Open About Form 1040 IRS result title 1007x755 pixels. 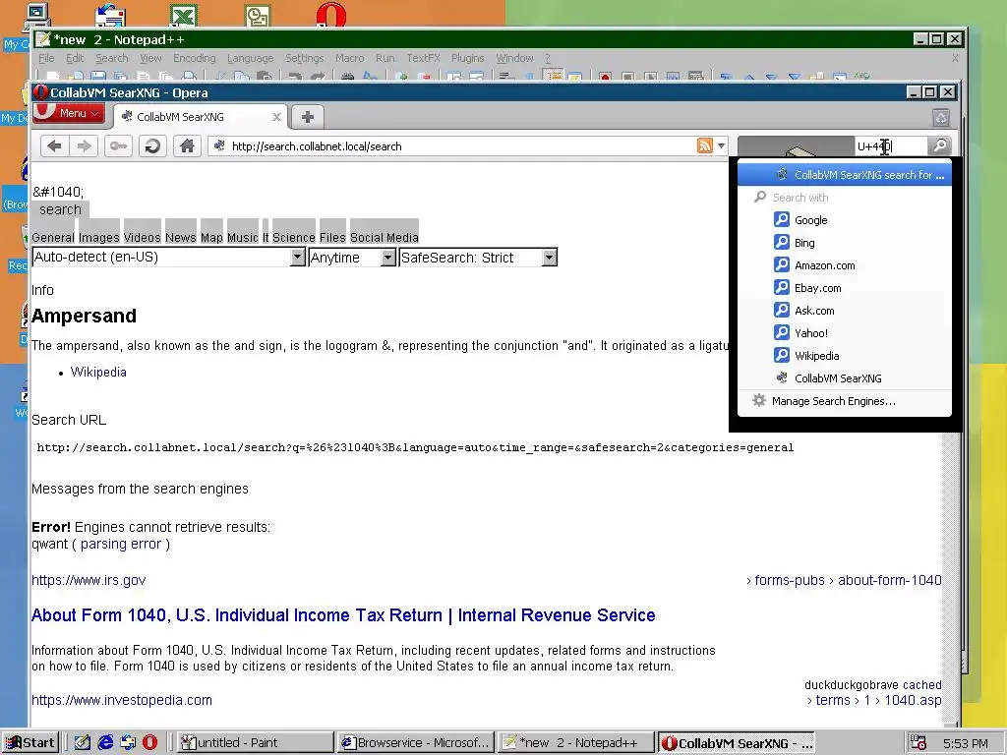pyautogui.click(x=343, y=615)
